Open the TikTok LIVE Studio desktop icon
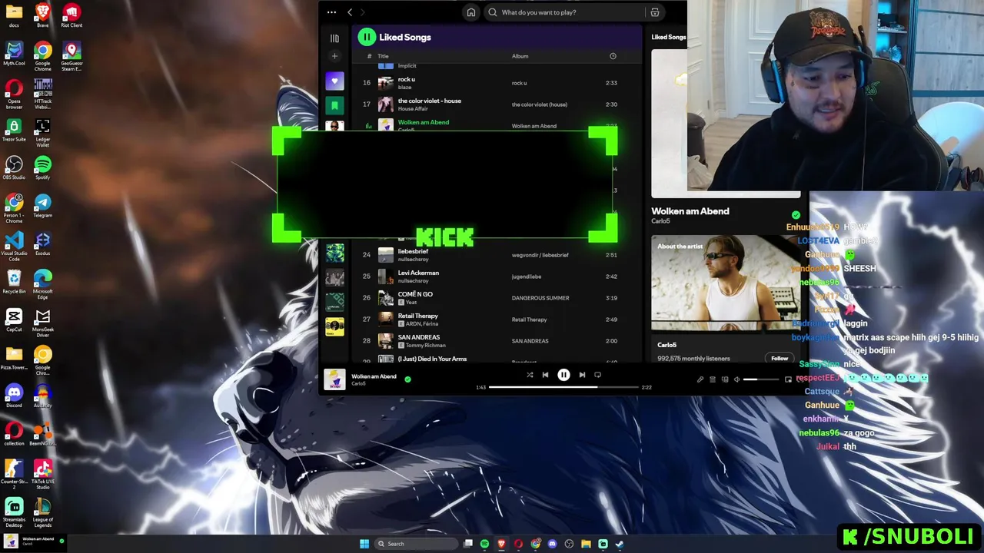The height and width of the screenshot is (553, 984). coord(43,475)
